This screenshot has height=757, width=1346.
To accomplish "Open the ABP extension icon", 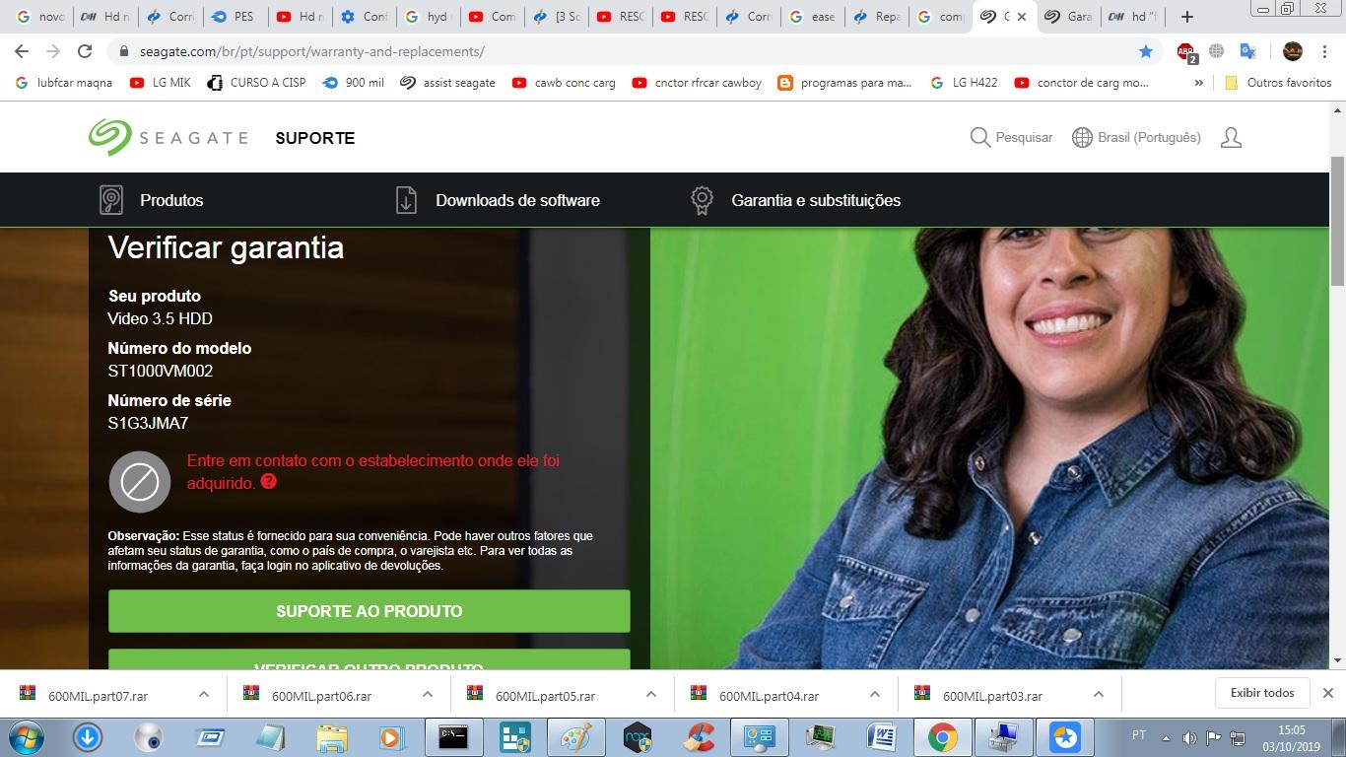I will click(1186, 51).
